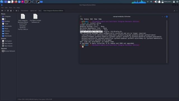Open the terminal View menu
Viewport: 179px width, 101px height.
(x=96, y=19)
